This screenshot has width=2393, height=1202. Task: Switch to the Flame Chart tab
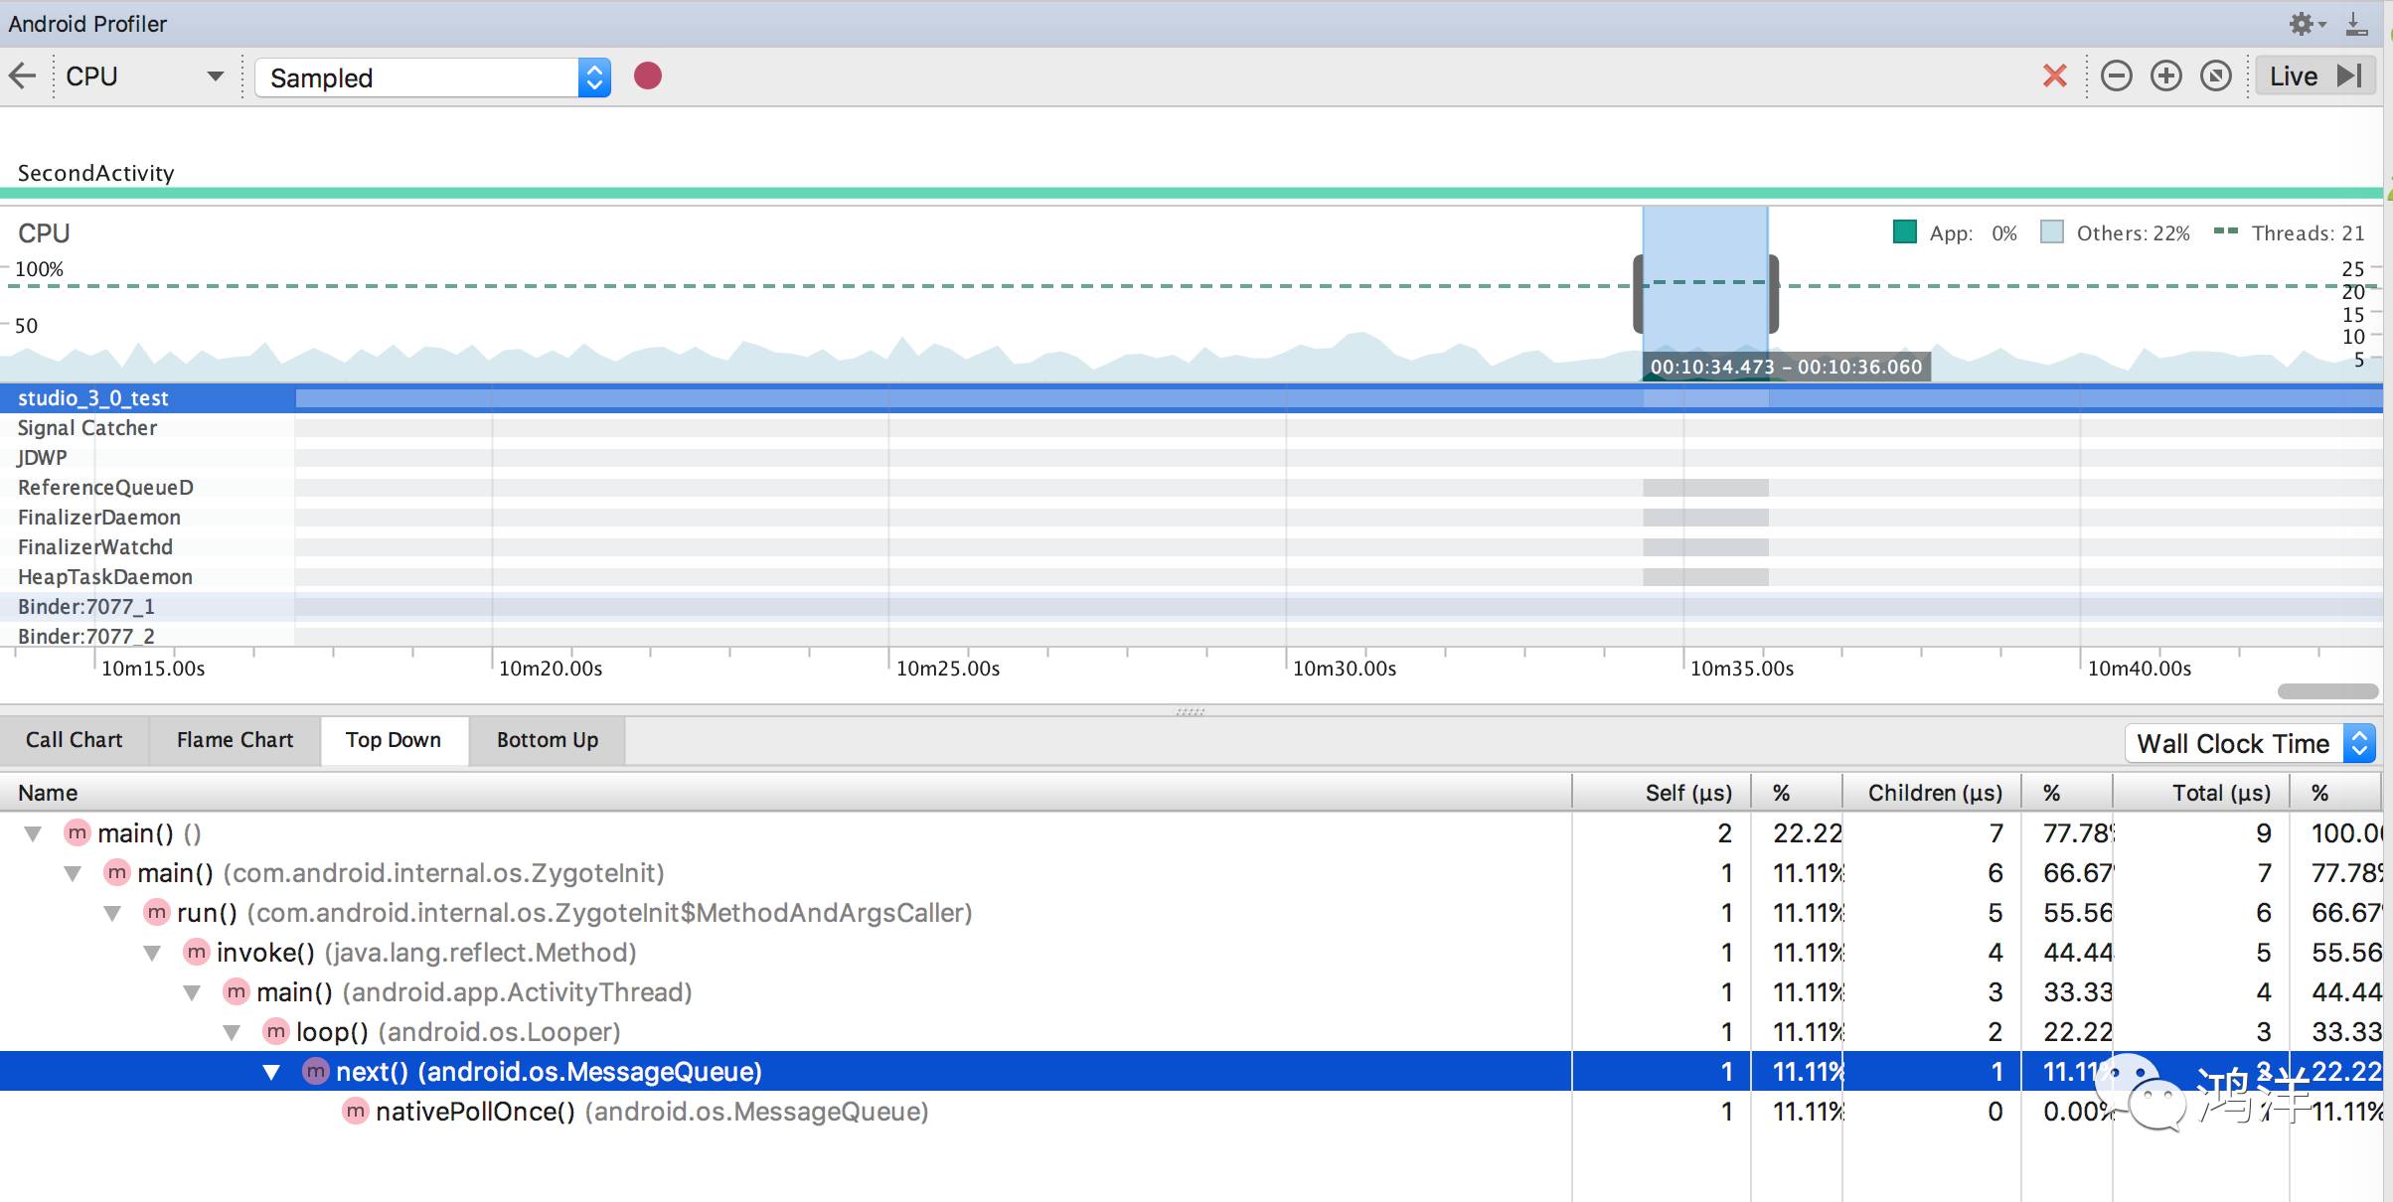(x=235, y=740)
